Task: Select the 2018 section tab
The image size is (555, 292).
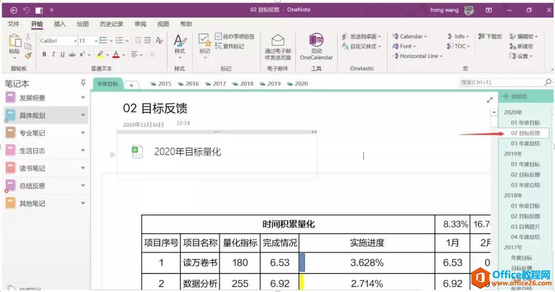Action: click(x=243, y=84)
